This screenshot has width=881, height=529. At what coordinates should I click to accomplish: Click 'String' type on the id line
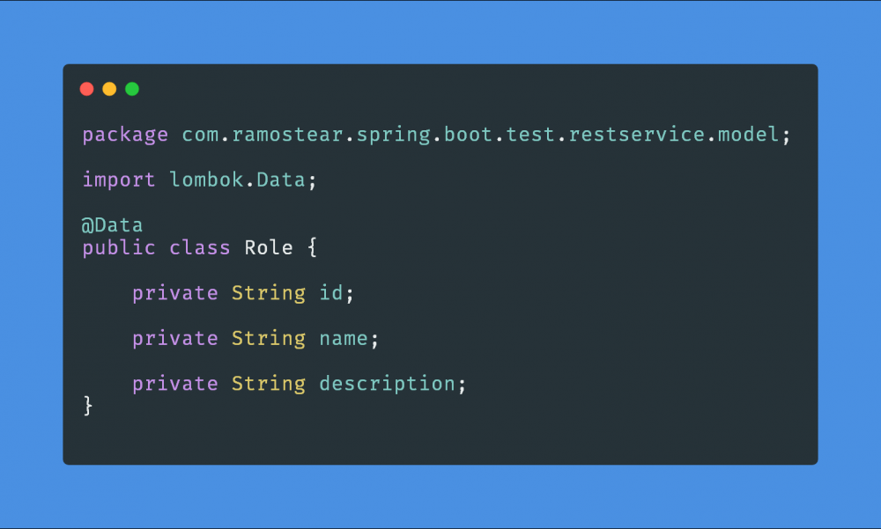(x=269, y=293)
